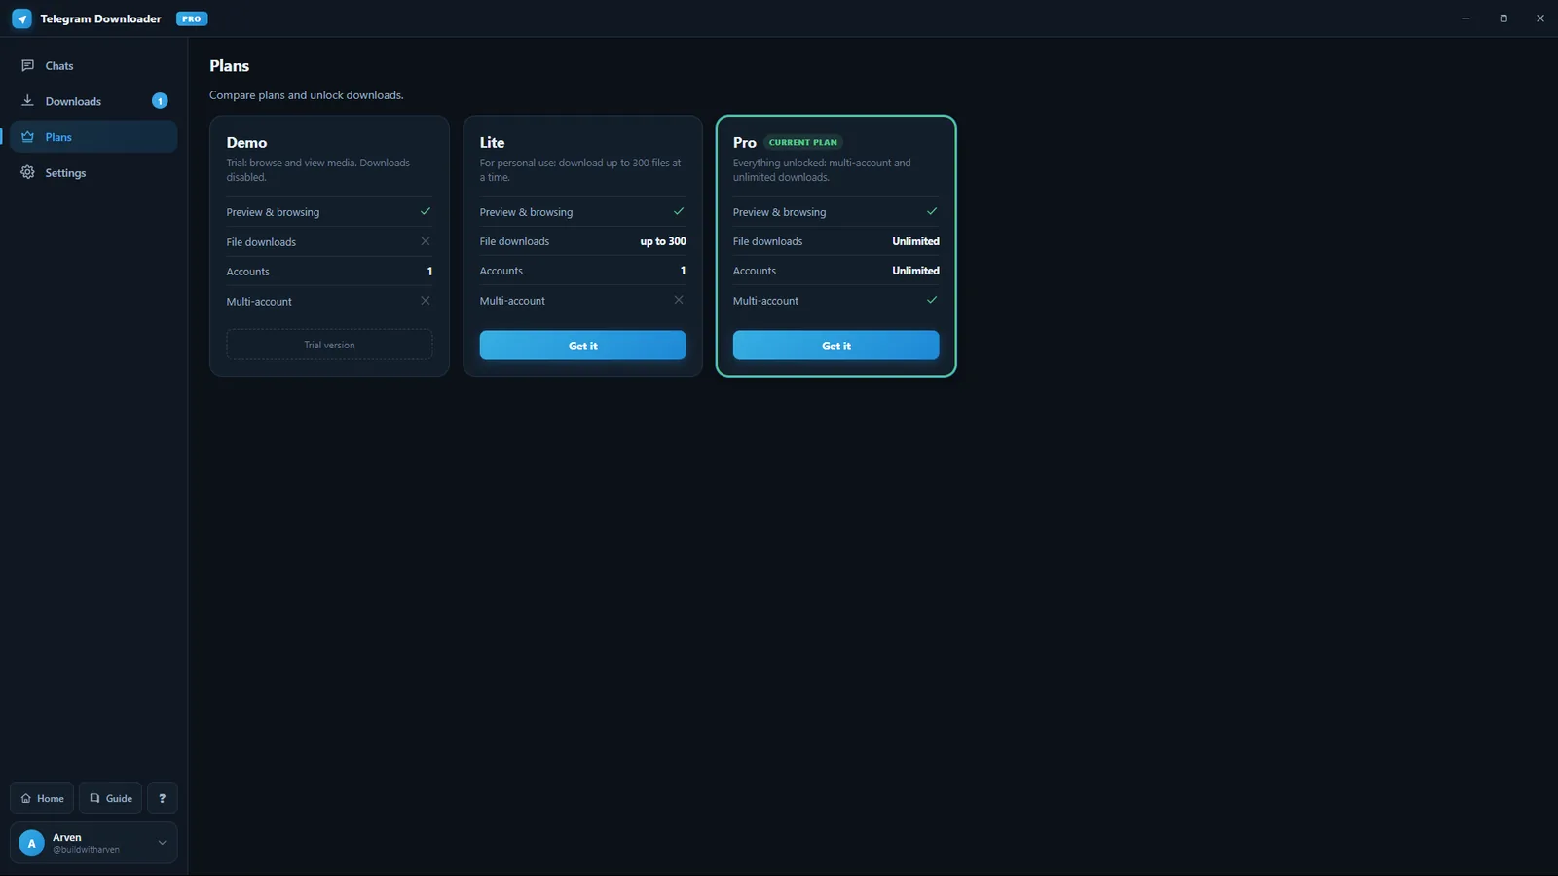This screenshot has height=876, width=1558.
Task: Click Pro Multi-account checkmark
Action: (932, 300)
